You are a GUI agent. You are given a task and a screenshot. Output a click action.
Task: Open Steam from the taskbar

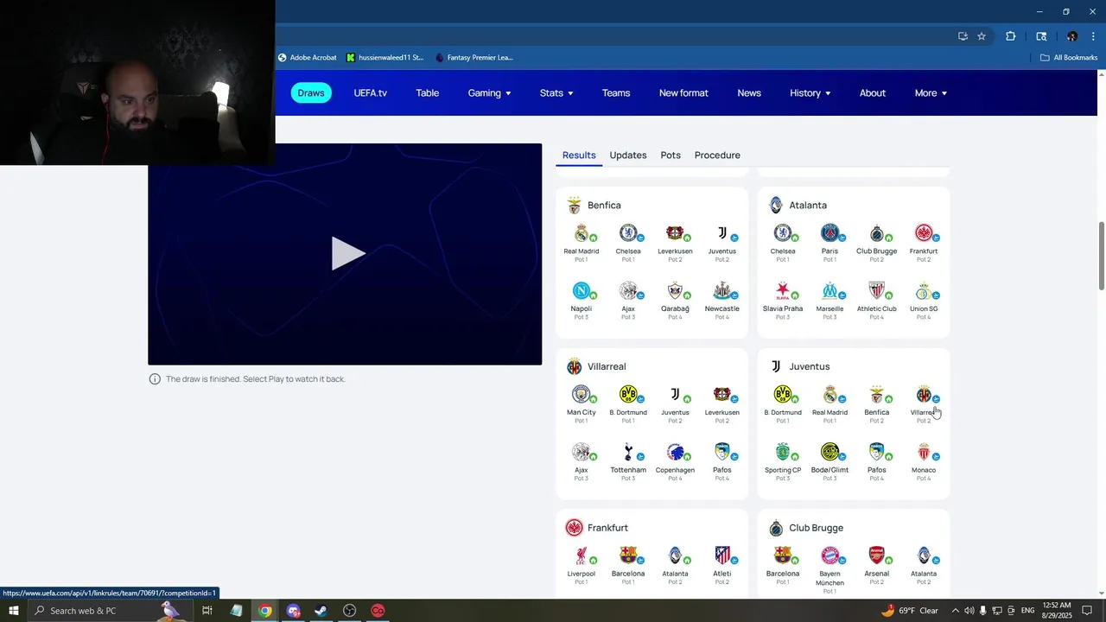tap(321, 611)
